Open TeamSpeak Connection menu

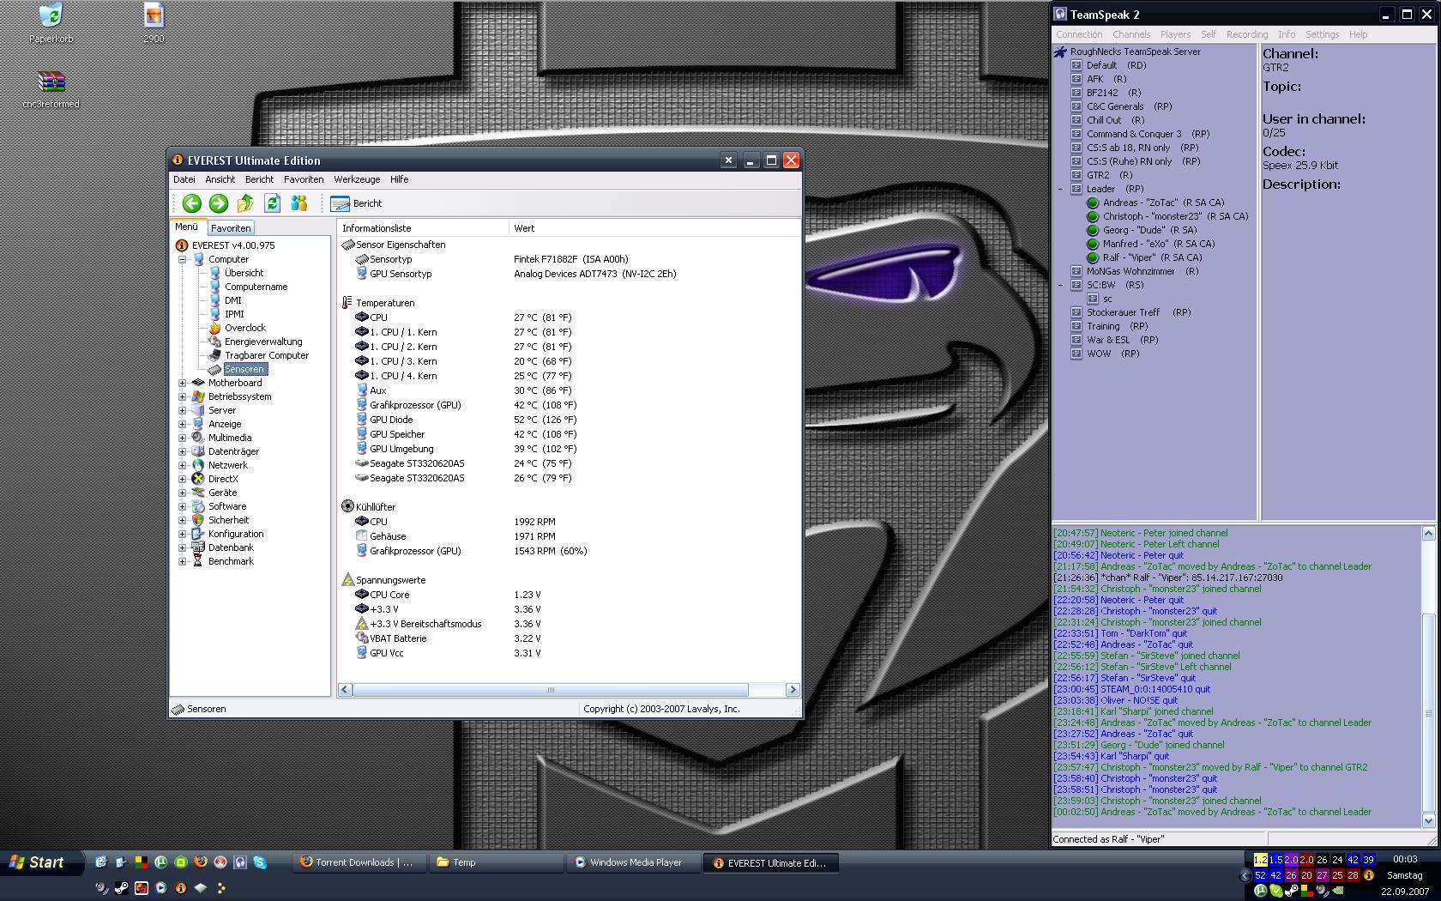tap(1079, 34)
